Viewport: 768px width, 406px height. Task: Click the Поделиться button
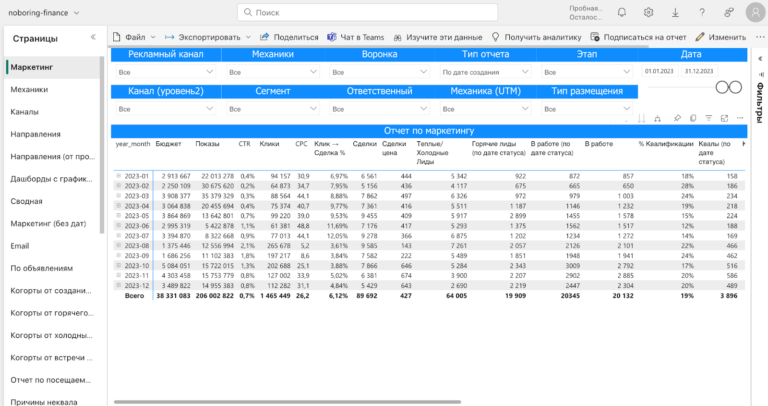289,37
